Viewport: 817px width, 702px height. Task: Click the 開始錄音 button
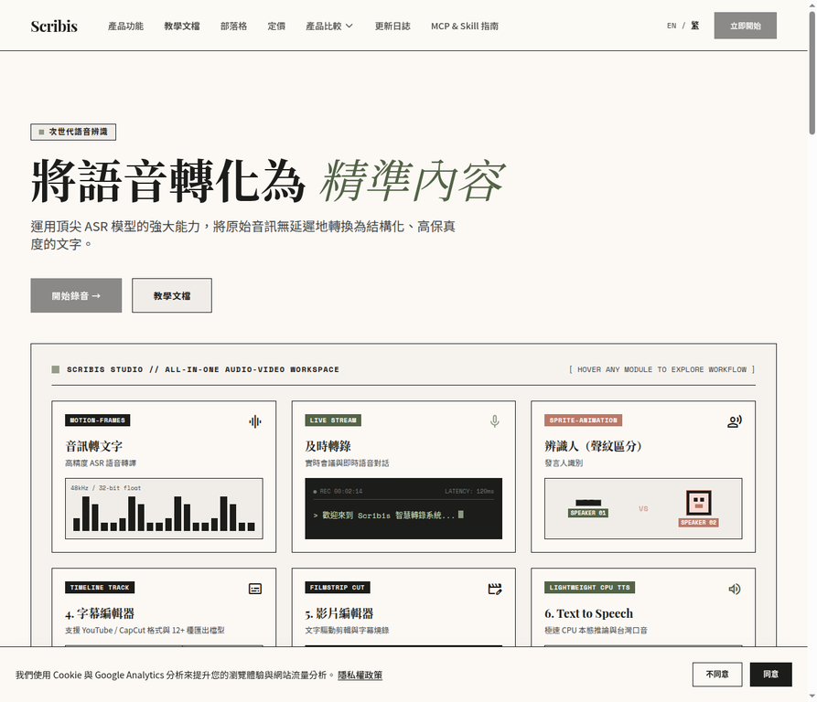pyautogui.click(x=76, y=295)
